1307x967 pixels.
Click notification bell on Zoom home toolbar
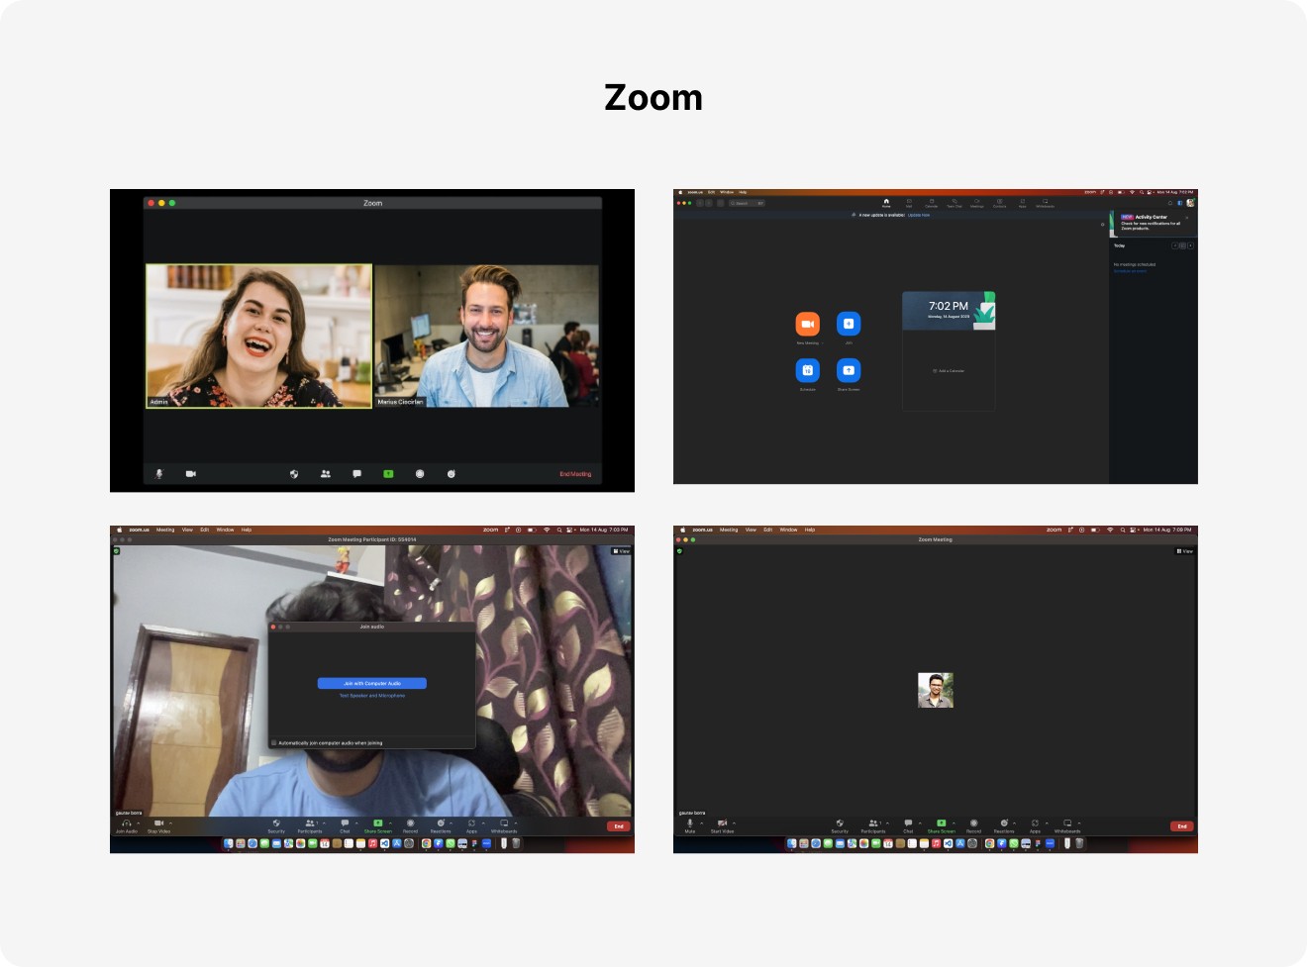coord(1169,203)
